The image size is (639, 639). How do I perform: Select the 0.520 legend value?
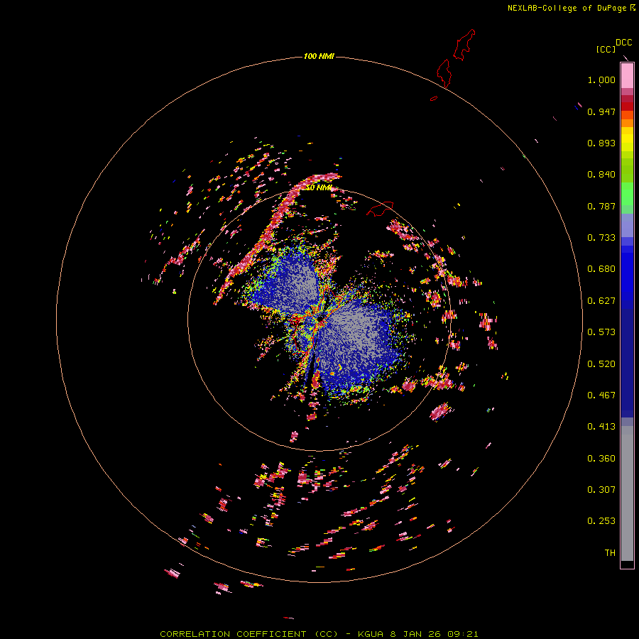[601, 364]
